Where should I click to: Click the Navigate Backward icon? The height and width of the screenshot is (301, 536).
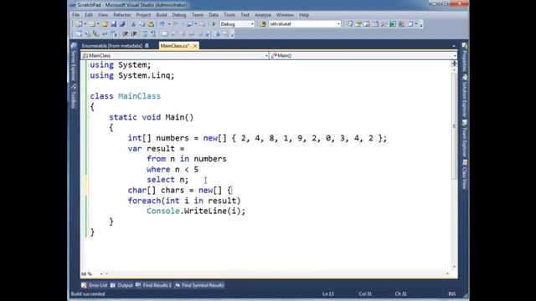coord(190,24)
